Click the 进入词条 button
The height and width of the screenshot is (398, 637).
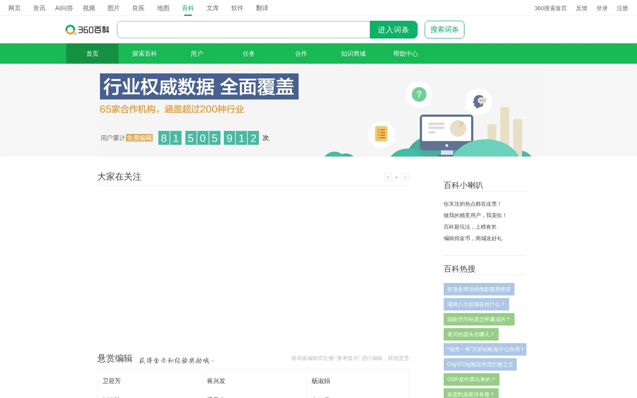tap(394, 30)
